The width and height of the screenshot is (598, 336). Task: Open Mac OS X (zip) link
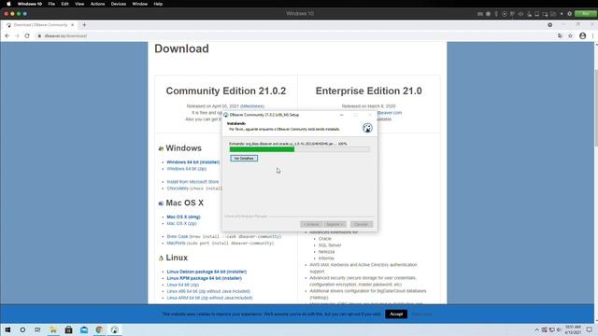click(x=181, y=223)
